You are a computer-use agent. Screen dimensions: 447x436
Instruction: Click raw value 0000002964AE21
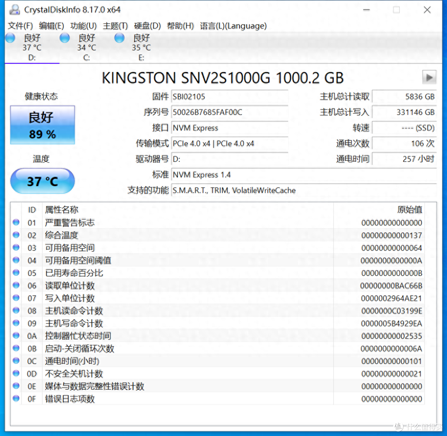pos(392,298)
